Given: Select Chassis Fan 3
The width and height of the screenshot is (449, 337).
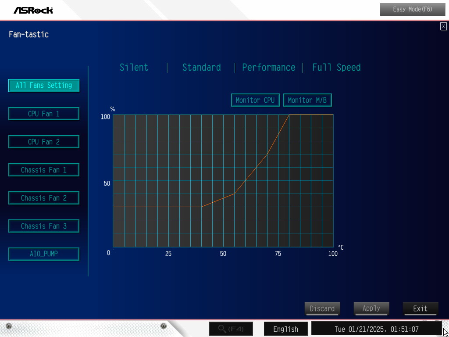Looking at the screenshot, I should [x=44, y=226].
